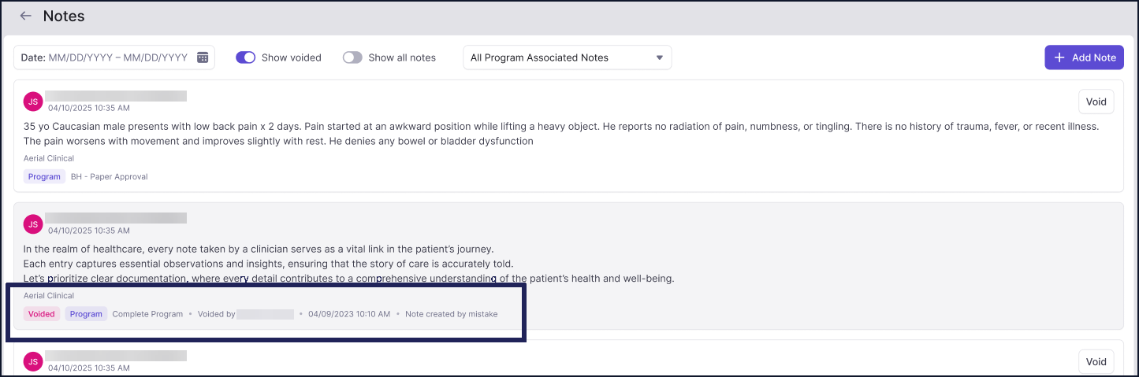
Task: Click the Program tag on the voided note
Action: pyautogui.click(x=86, y=314)
